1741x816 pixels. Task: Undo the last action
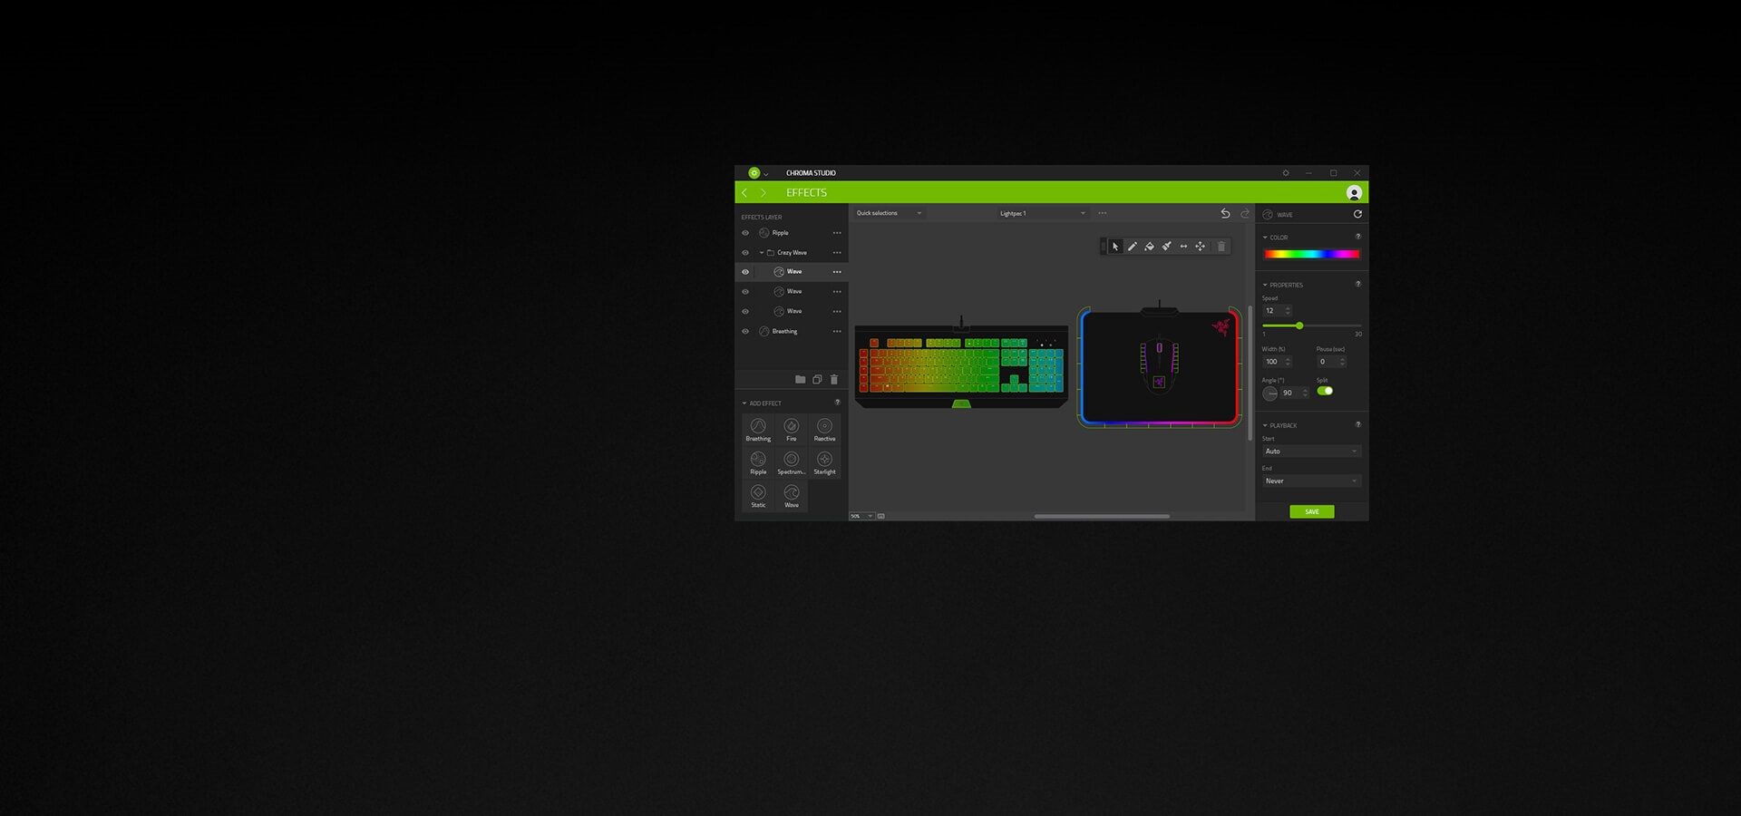click(x=1225, y=213)
